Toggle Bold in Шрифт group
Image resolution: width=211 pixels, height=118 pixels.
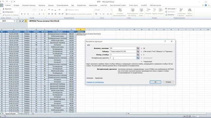pos(22,14)
